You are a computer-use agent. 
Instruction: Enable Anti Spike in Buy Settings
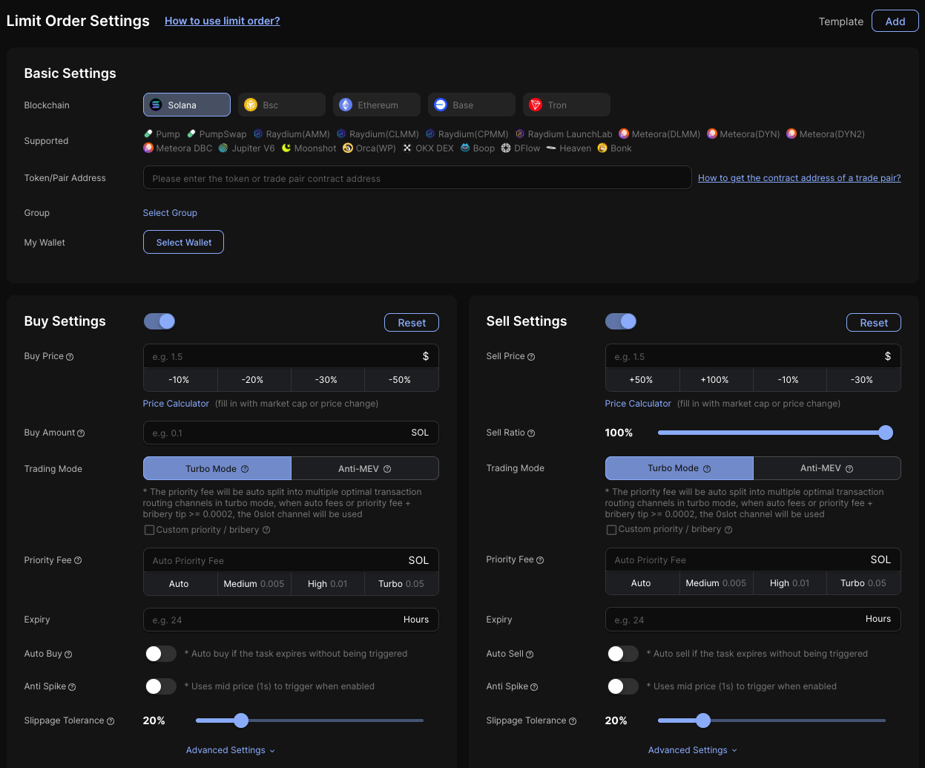click(x=161, y=686)
